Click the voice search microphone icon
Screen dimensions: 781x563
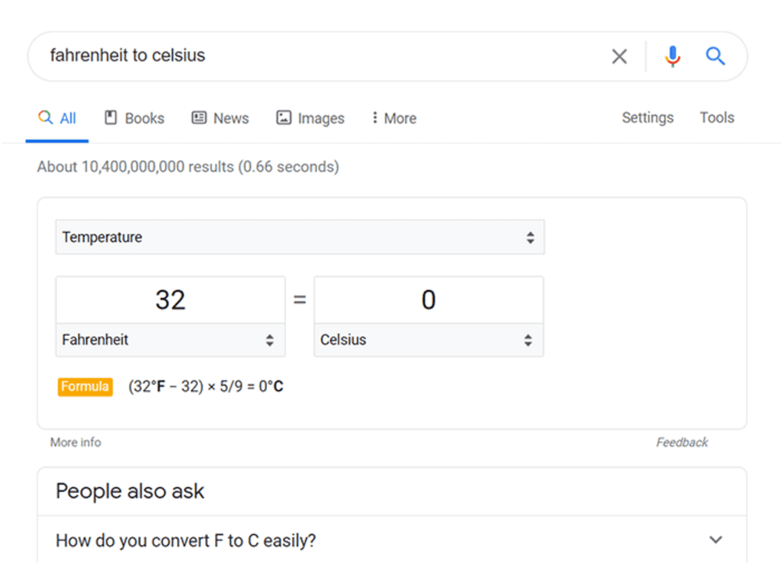pyautogui.click(x=672, y=56)
